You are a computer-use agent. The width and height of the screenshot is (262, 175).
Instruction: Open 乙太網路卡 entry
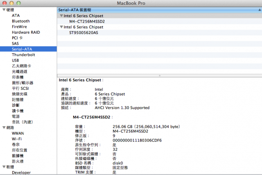[x=21, y=66]
